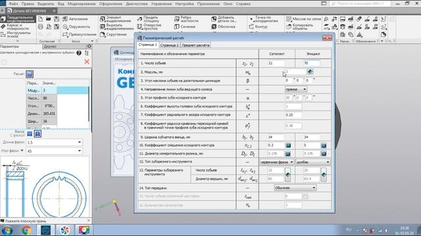Open a file using the folder icon

(x=48, y=19)
